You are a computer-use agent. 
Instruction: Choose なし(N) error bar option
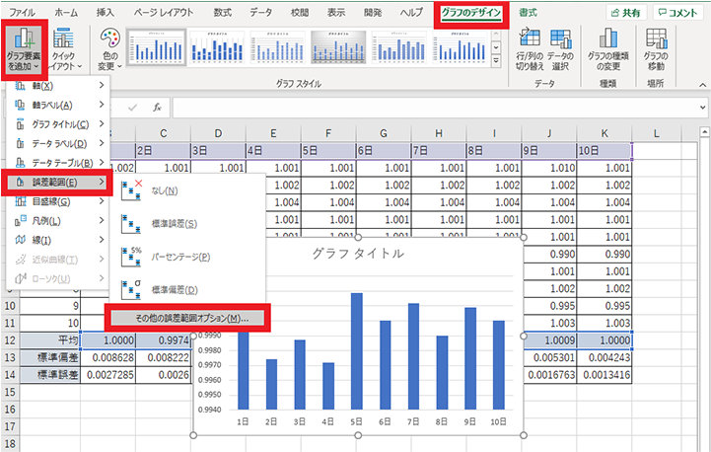(x=187, y=190)
